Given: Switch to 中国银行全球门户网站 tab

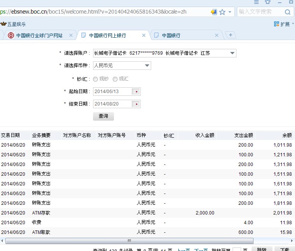Looking at the screenshot, I should click(x=39, y=35).
